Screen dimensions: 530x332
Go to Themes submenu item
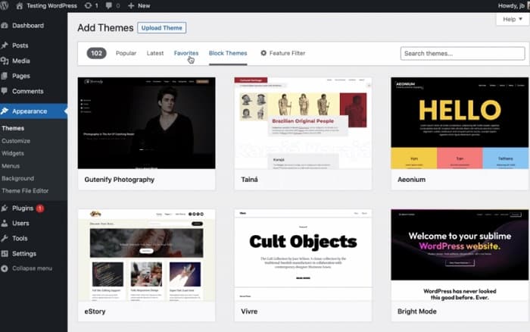(13, 128)
